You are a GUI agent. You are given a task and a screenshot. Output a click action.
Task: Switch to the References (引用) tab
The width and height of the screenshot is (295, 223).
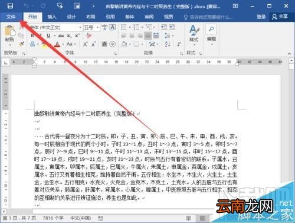coord(110,17)
